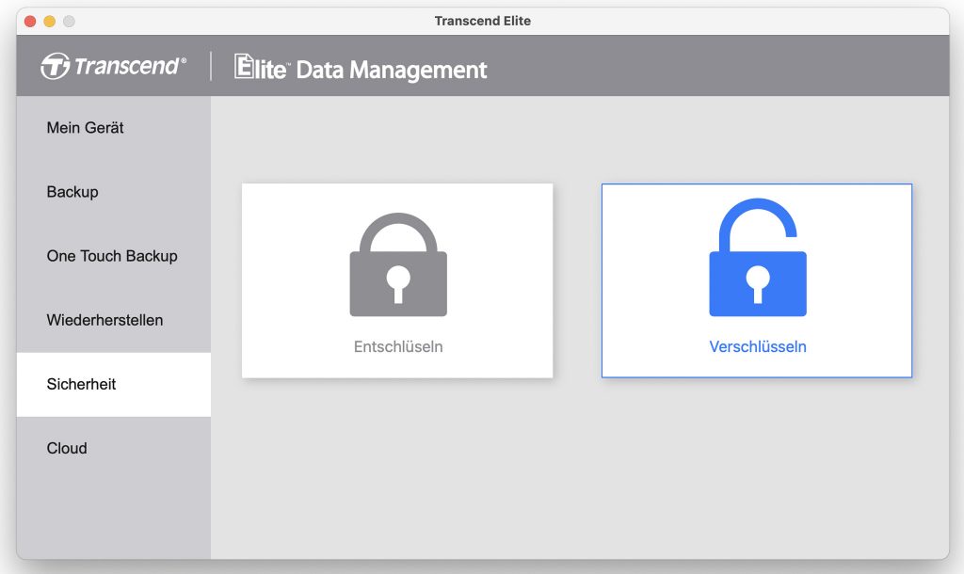Click the Transcend logo in header
This screenshot has width=964, height=574.
point(113,66)
